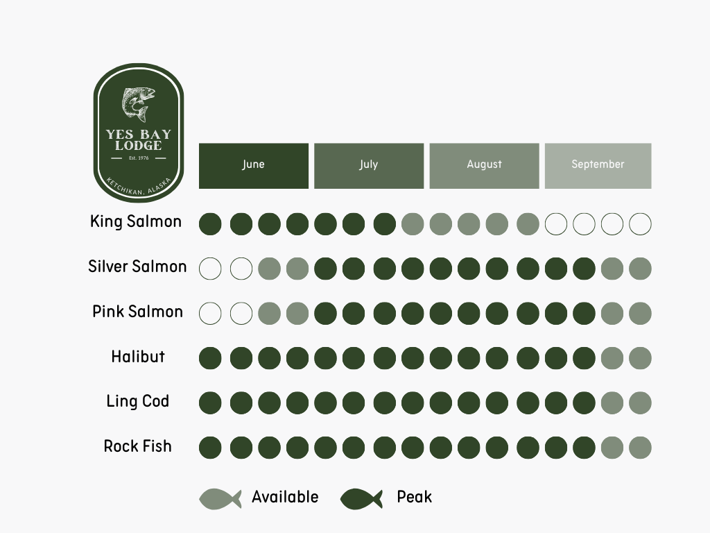710x533 pixels.
Task: Click the King Salmon row label
Action: click(136, 221)
